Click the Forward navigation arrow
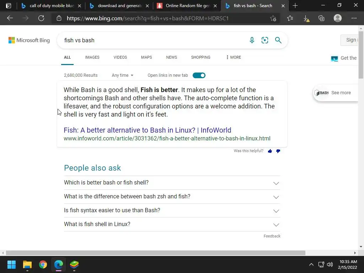Screen dimensions: 364x273 click(26, 18)
